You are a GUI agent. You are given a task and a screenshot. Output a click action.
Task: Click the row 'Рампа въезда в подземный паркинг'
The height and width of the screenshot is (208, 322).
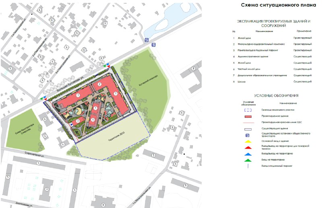tap(272, 50)
